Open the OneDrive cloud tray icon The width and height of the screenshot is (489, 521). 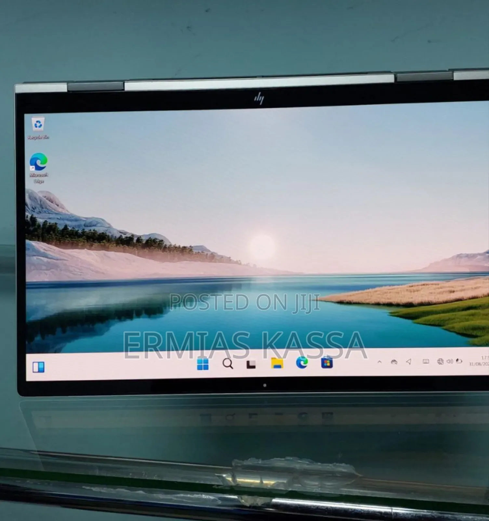394,362
